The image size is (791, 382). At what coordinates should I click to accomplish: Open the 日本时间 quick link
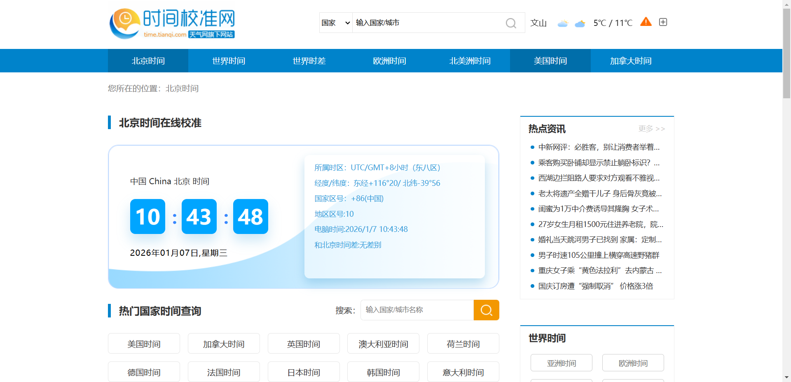(x=304, y=372)
